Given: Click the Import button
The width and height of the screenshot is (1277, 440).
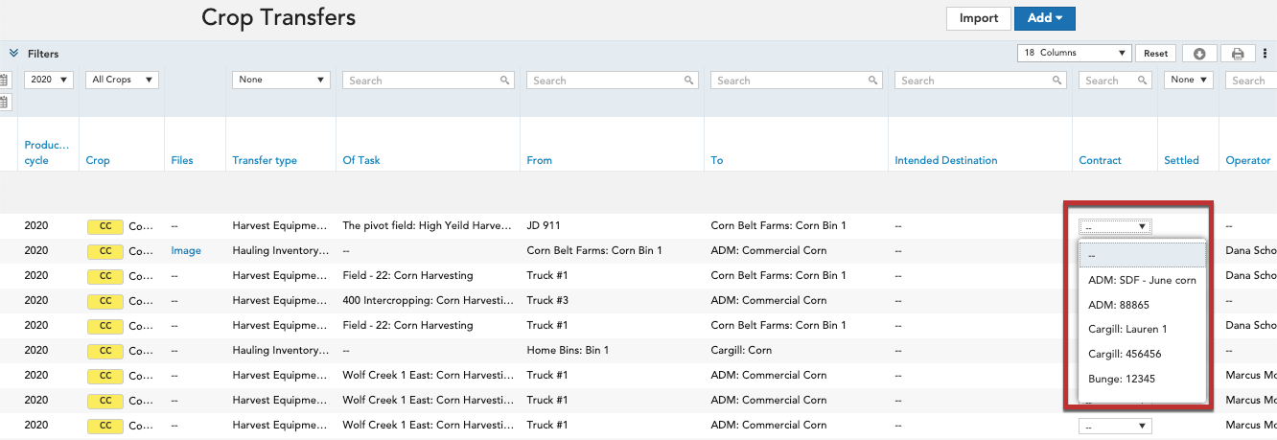Looking at the screenshot, I should [x=979, y=18].
